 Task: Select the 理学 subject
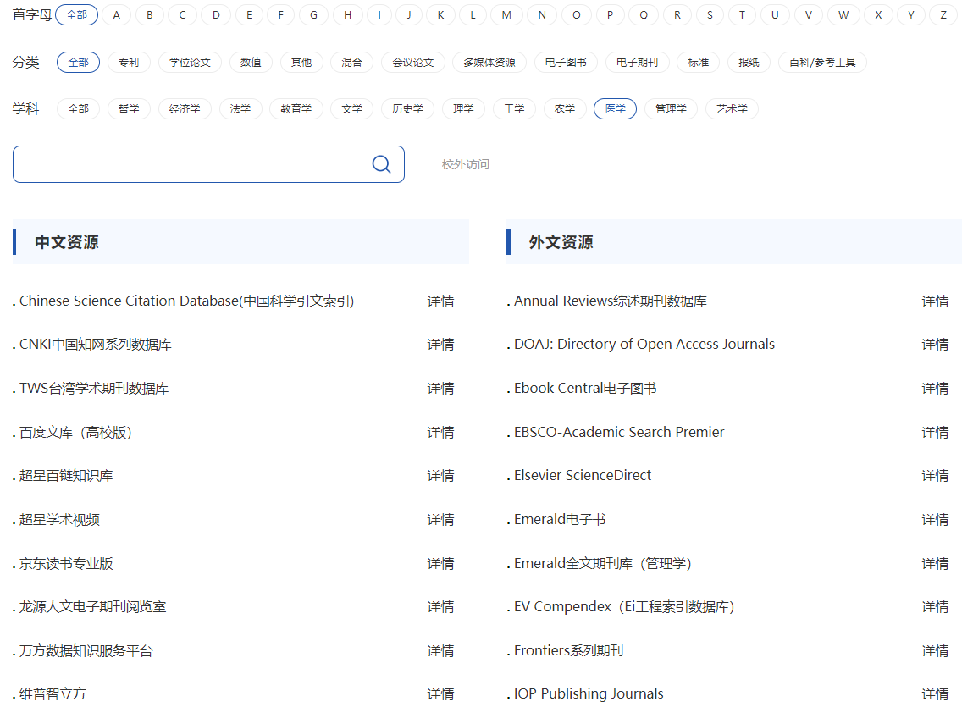pyautogui.click(x=463, y=108)
